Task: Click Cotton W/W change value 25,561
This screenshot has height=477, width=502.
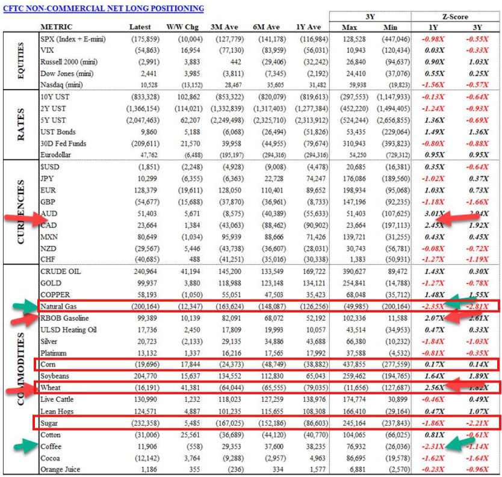Action: point(190,435)
